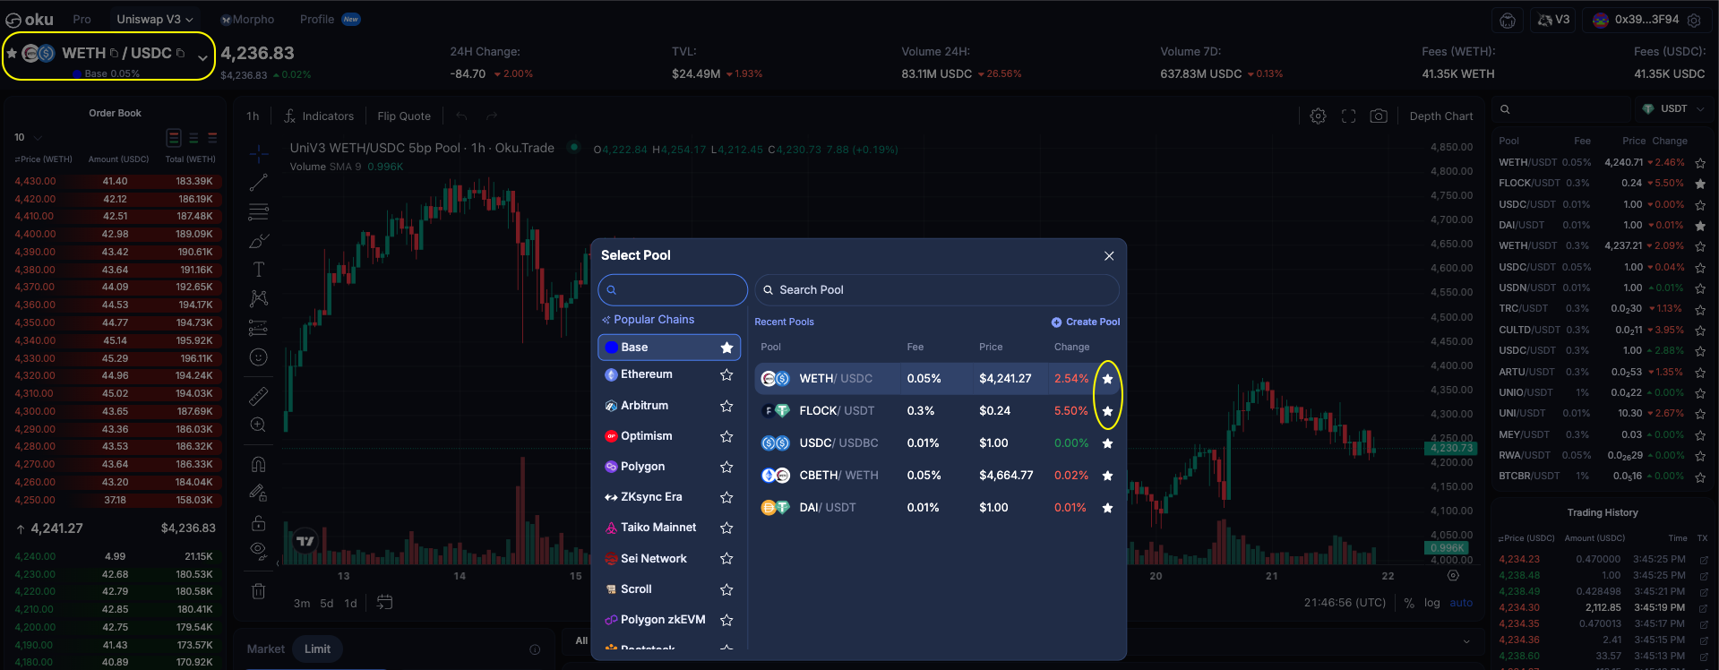
Task: Close the Select Pool dialog
Action: coord(1109,255)
